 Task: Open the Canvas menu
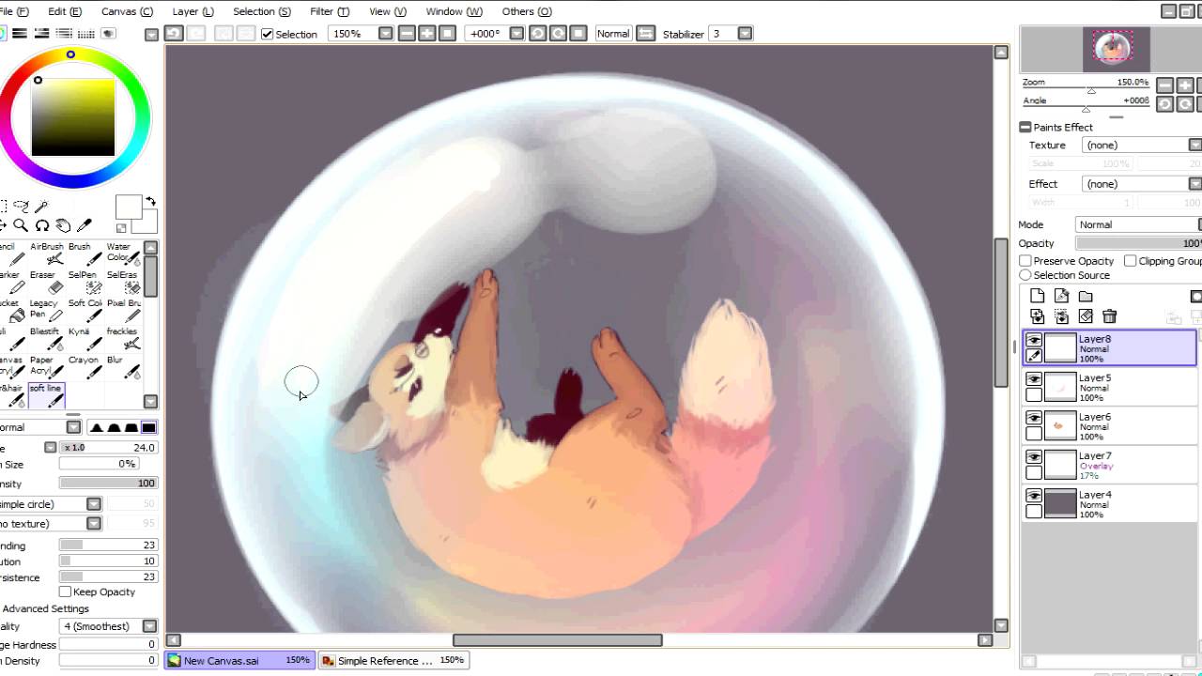(127, 11)
